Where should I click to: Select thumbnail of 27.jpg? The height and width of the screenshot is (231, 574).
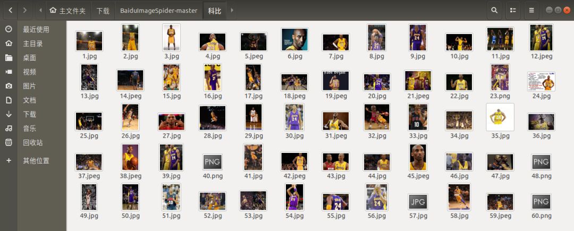pyautogui.click(x=171, y=122)
